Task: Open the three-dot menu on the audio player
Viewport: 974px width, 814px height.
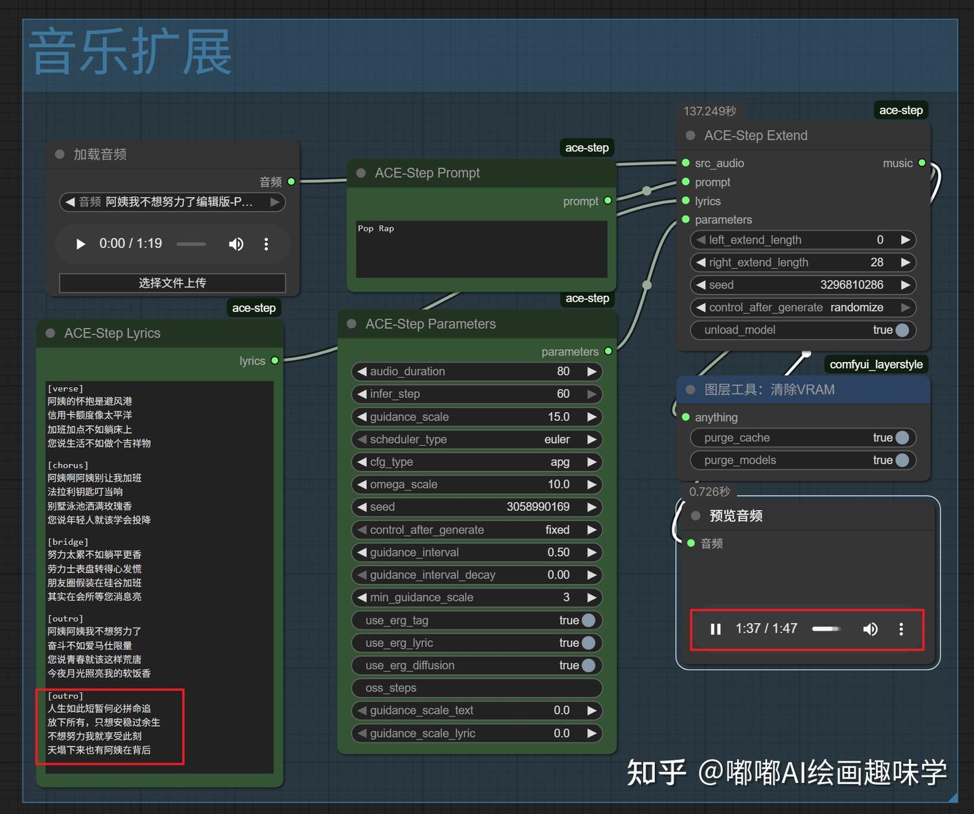Action: point(266,244)
